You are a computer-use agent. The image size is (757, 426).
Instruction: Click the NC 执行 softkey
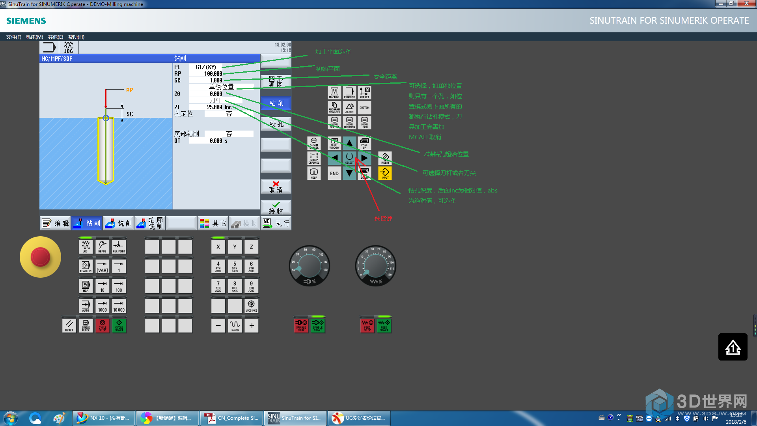[x=276, y=223]
